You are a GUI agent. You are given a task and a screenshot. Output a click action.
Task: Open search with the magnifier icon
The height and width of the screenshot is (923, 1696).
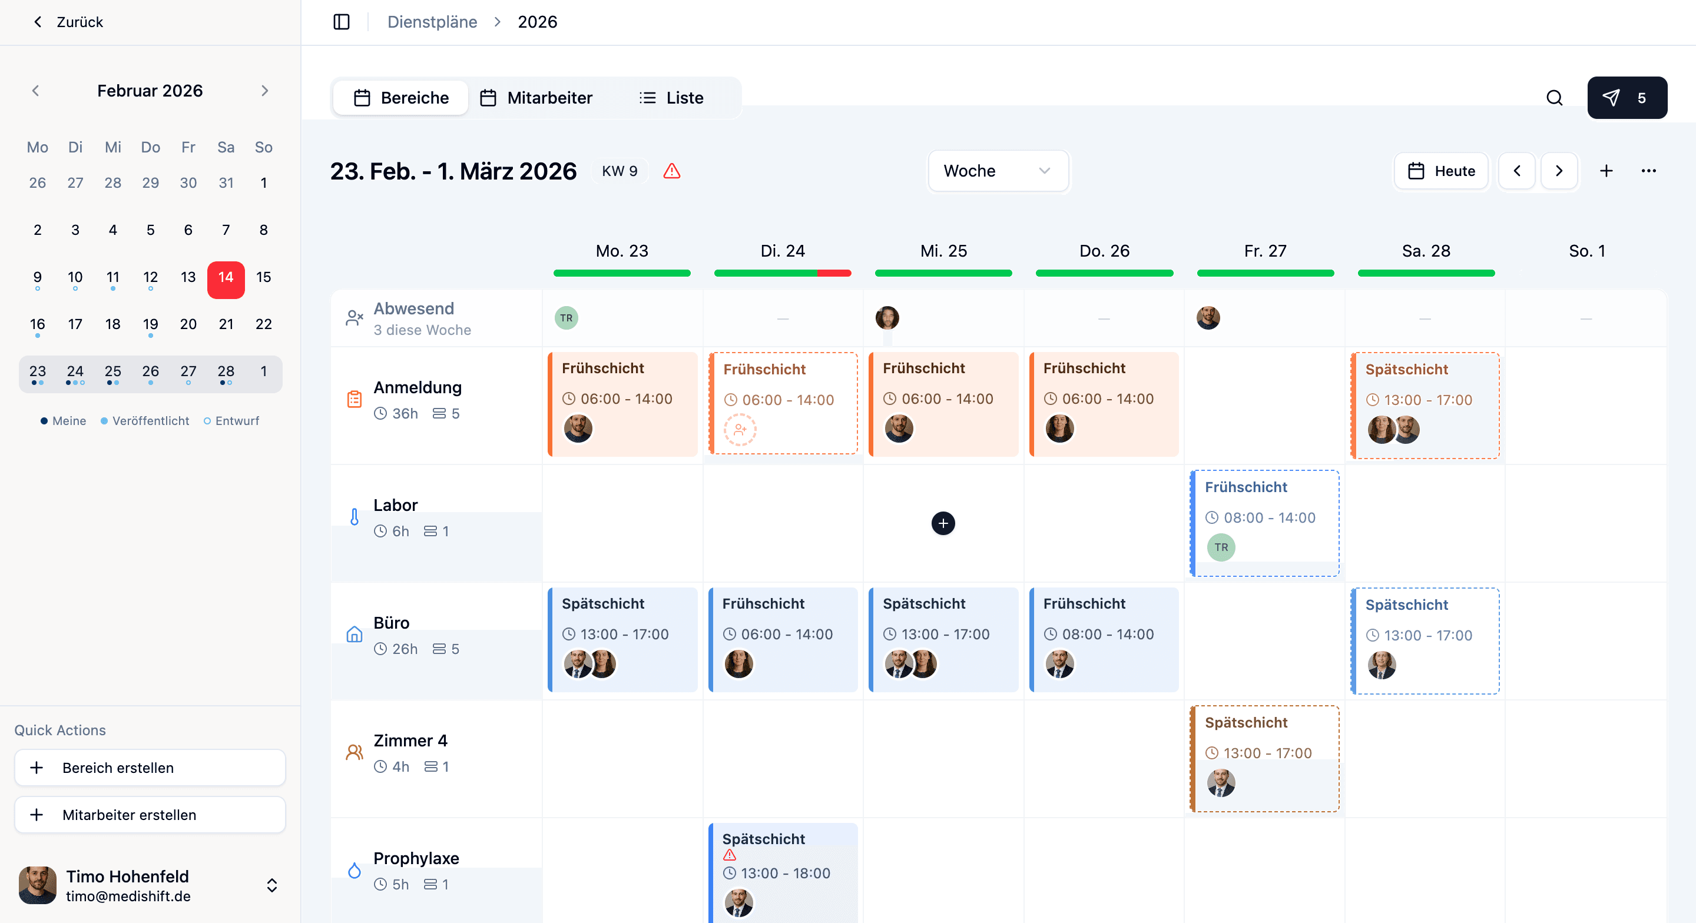click(x=1555, y=98)
